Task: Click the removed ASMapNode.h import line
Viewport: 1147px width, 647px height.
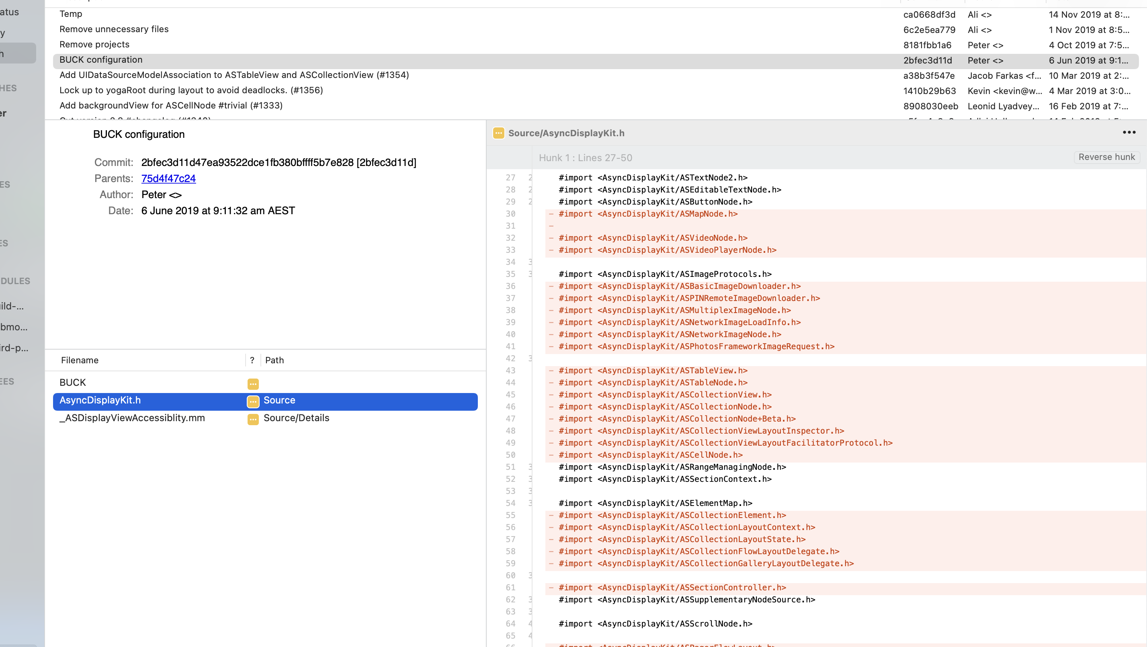Action: 648,214
